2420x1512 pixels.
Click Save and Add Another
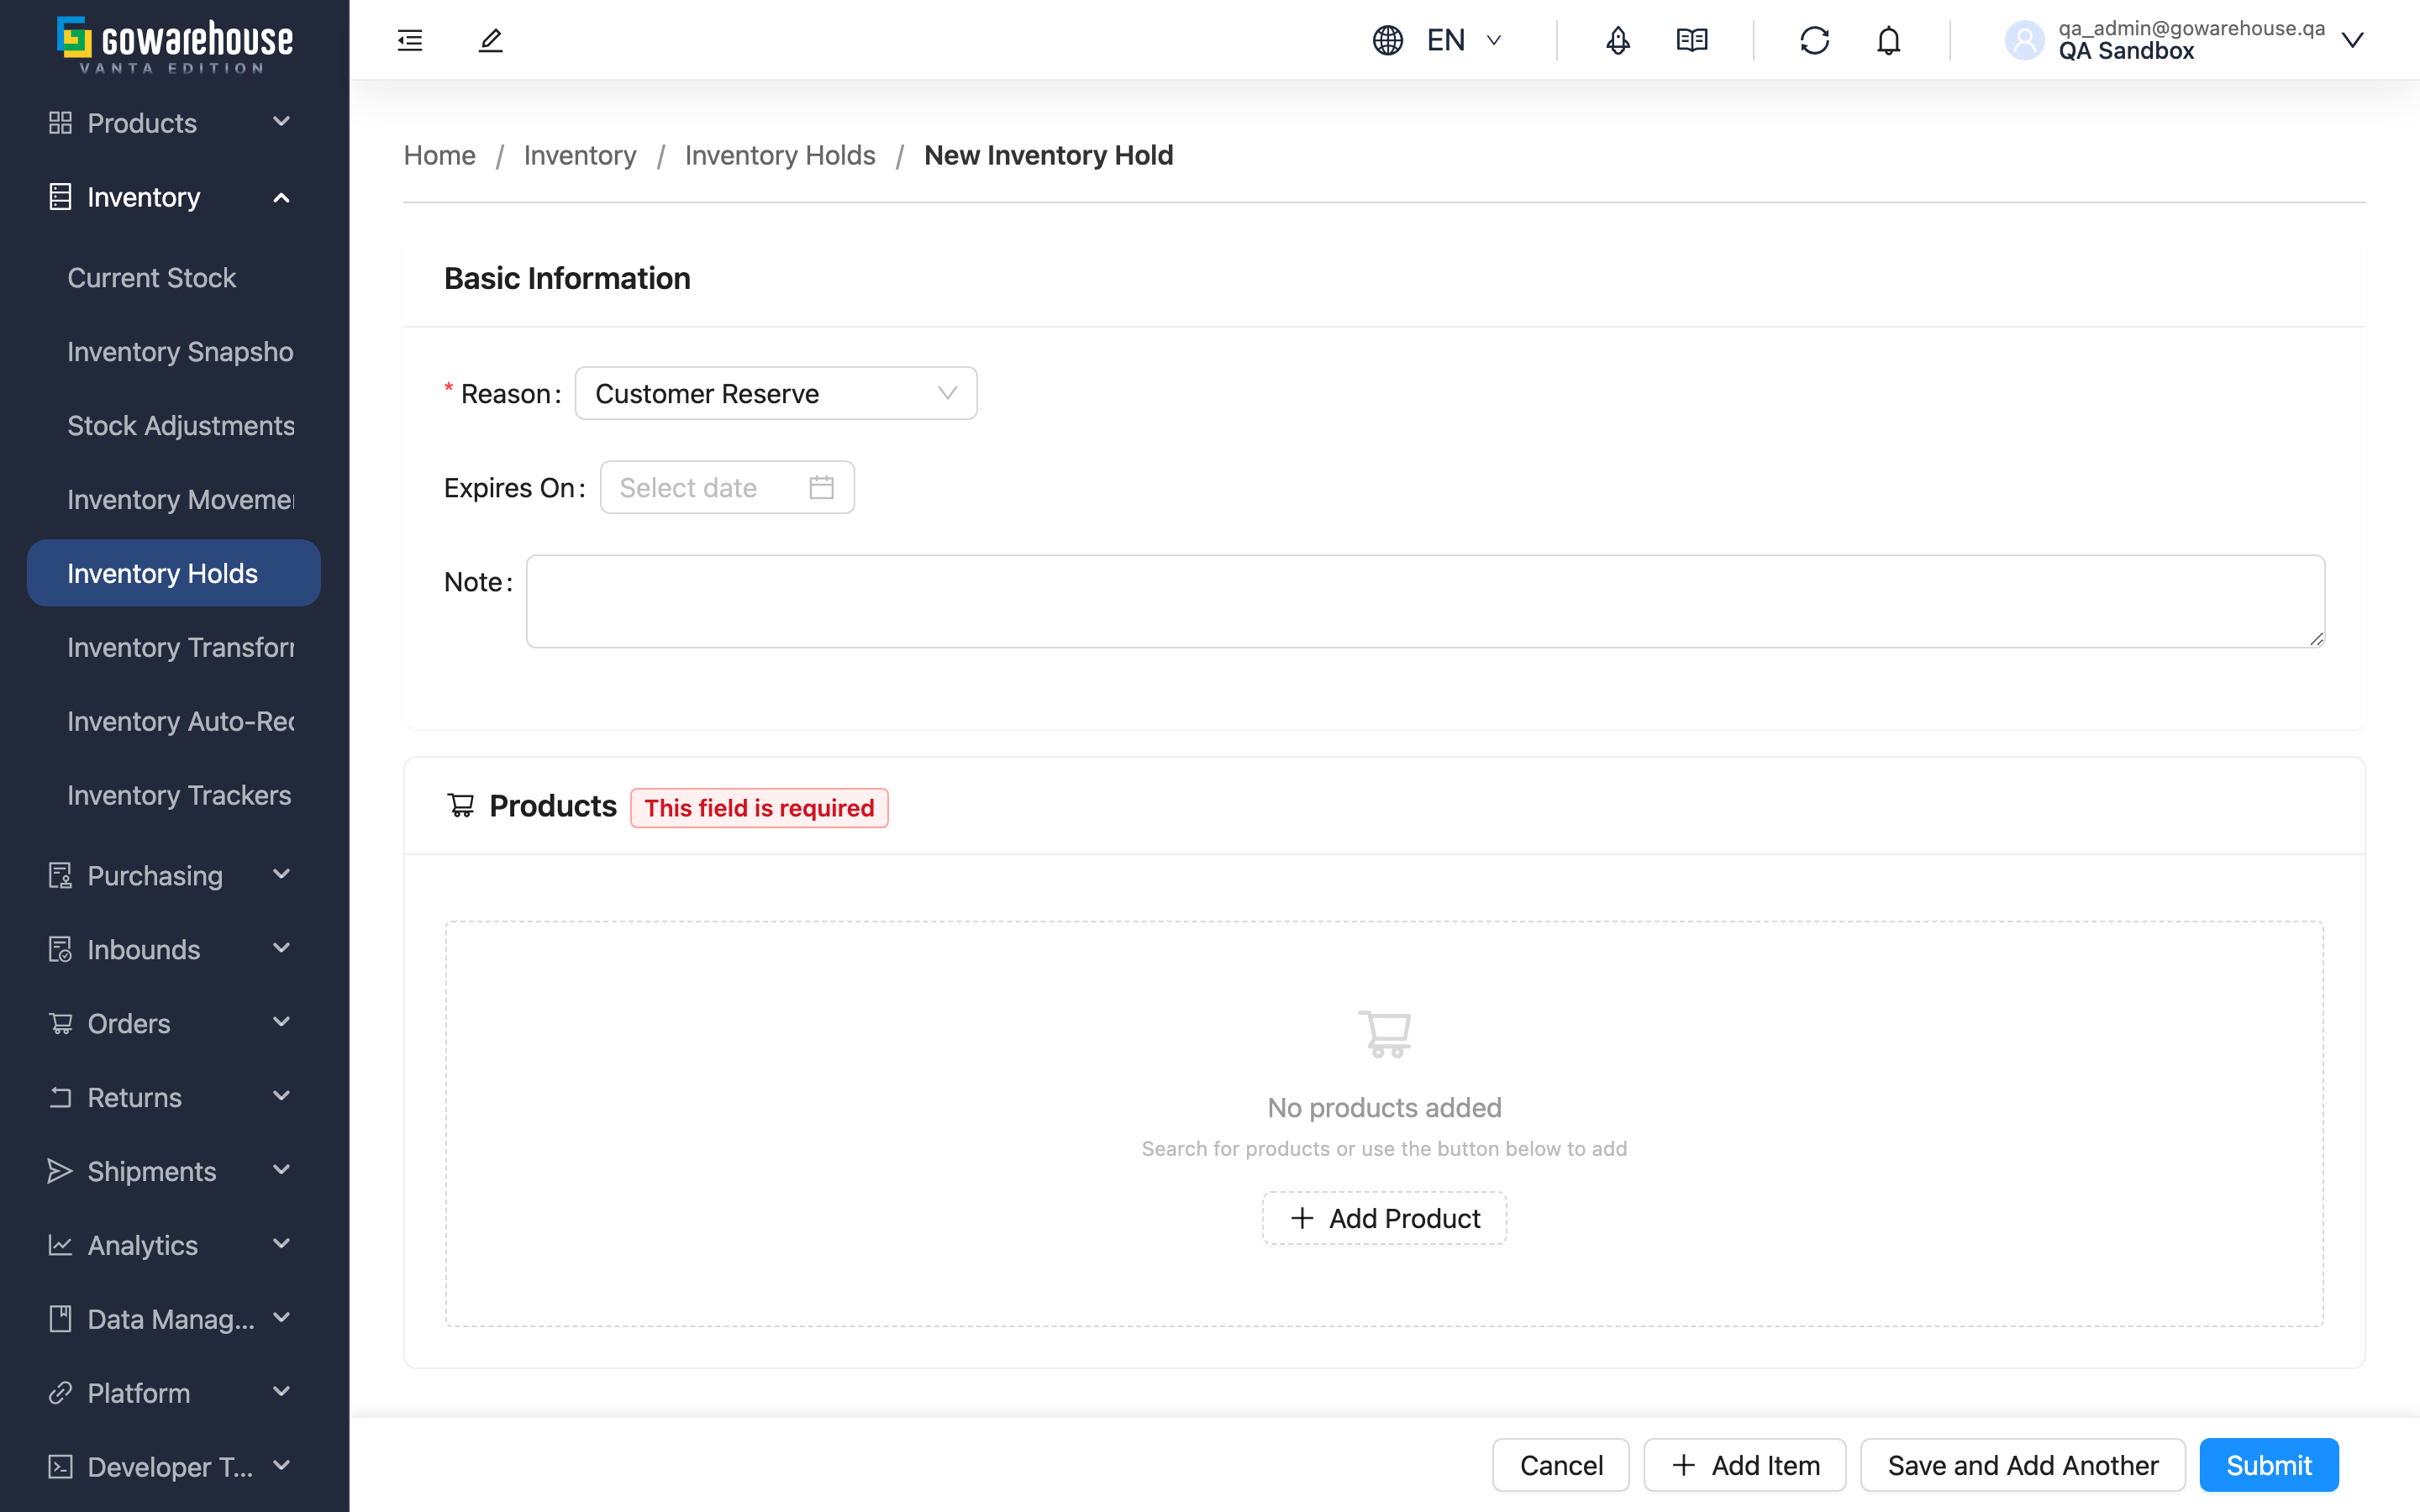pos(2022,1465)
